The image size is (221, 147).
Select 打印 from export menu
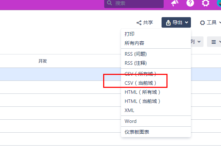pyautogui.click(x=156, y=34)
